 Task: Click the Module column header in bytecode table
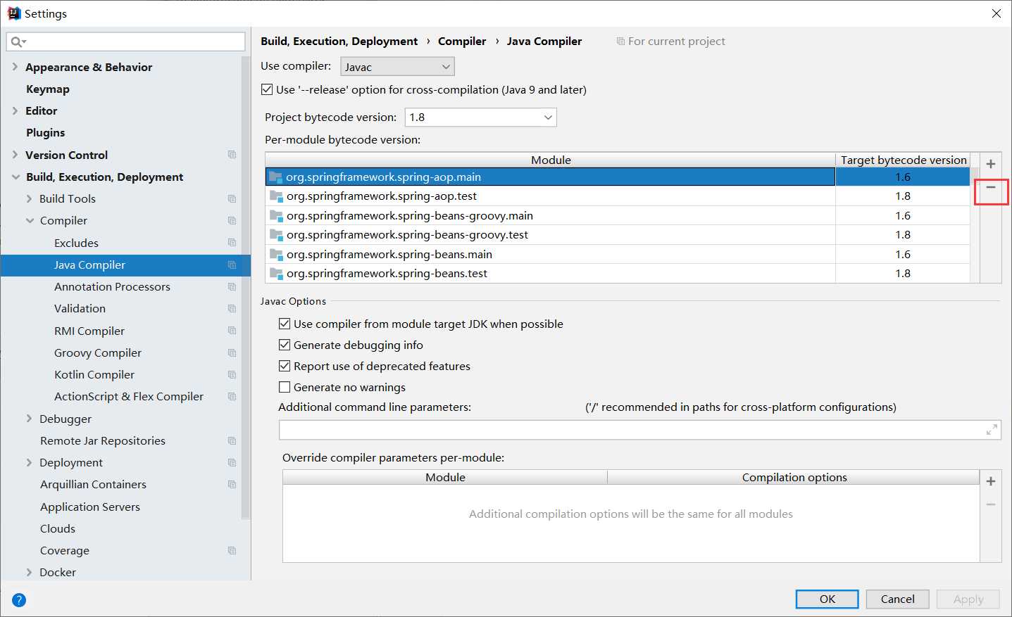551,160
